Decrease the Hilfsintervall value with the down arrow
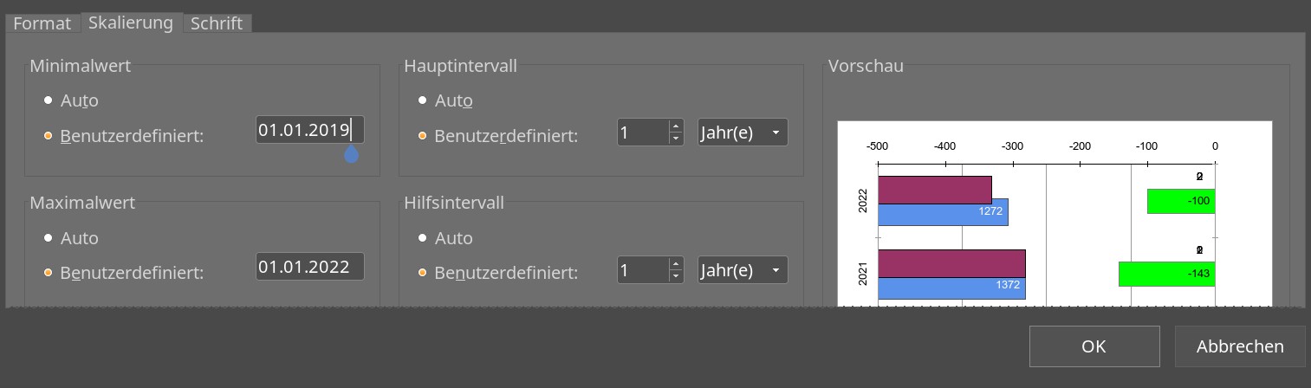The width and height of the screenshot is (1311, 388). tap(676, 275)
